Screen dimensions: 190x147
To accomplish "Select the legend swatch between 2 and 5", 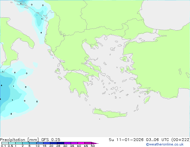I will (x=26, y=143).
